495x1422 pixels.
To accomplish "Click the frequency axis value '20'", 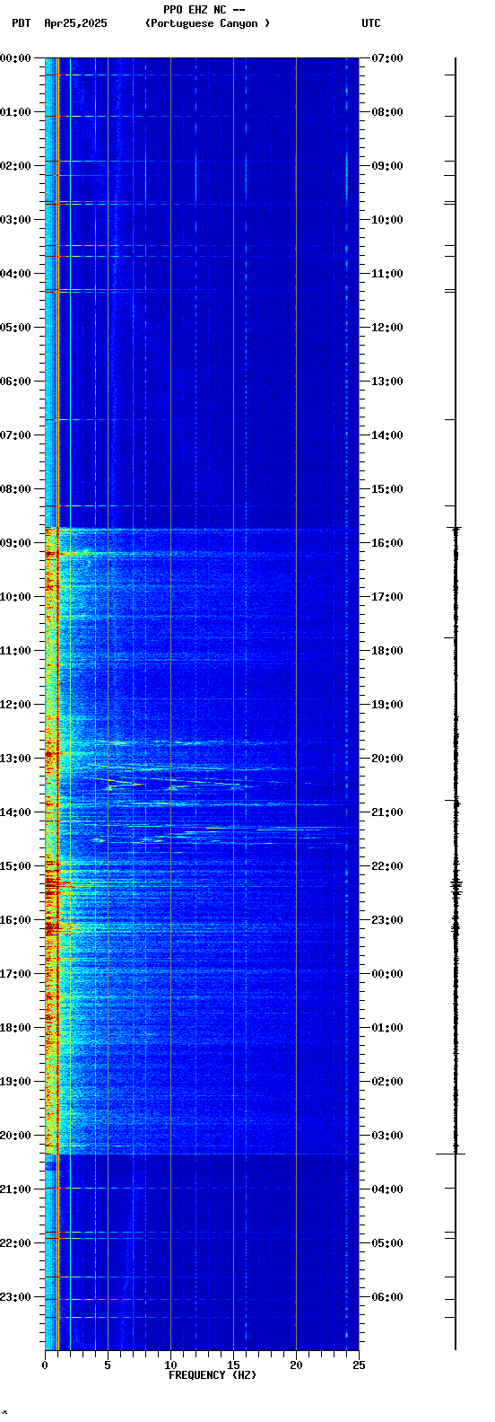I will point(296,1365).
